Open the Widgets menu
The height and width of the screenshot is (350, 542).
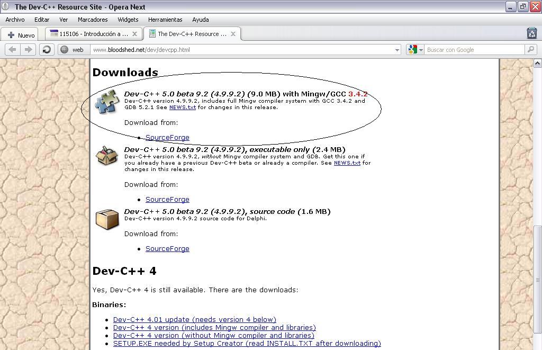(x=128, y=20)
